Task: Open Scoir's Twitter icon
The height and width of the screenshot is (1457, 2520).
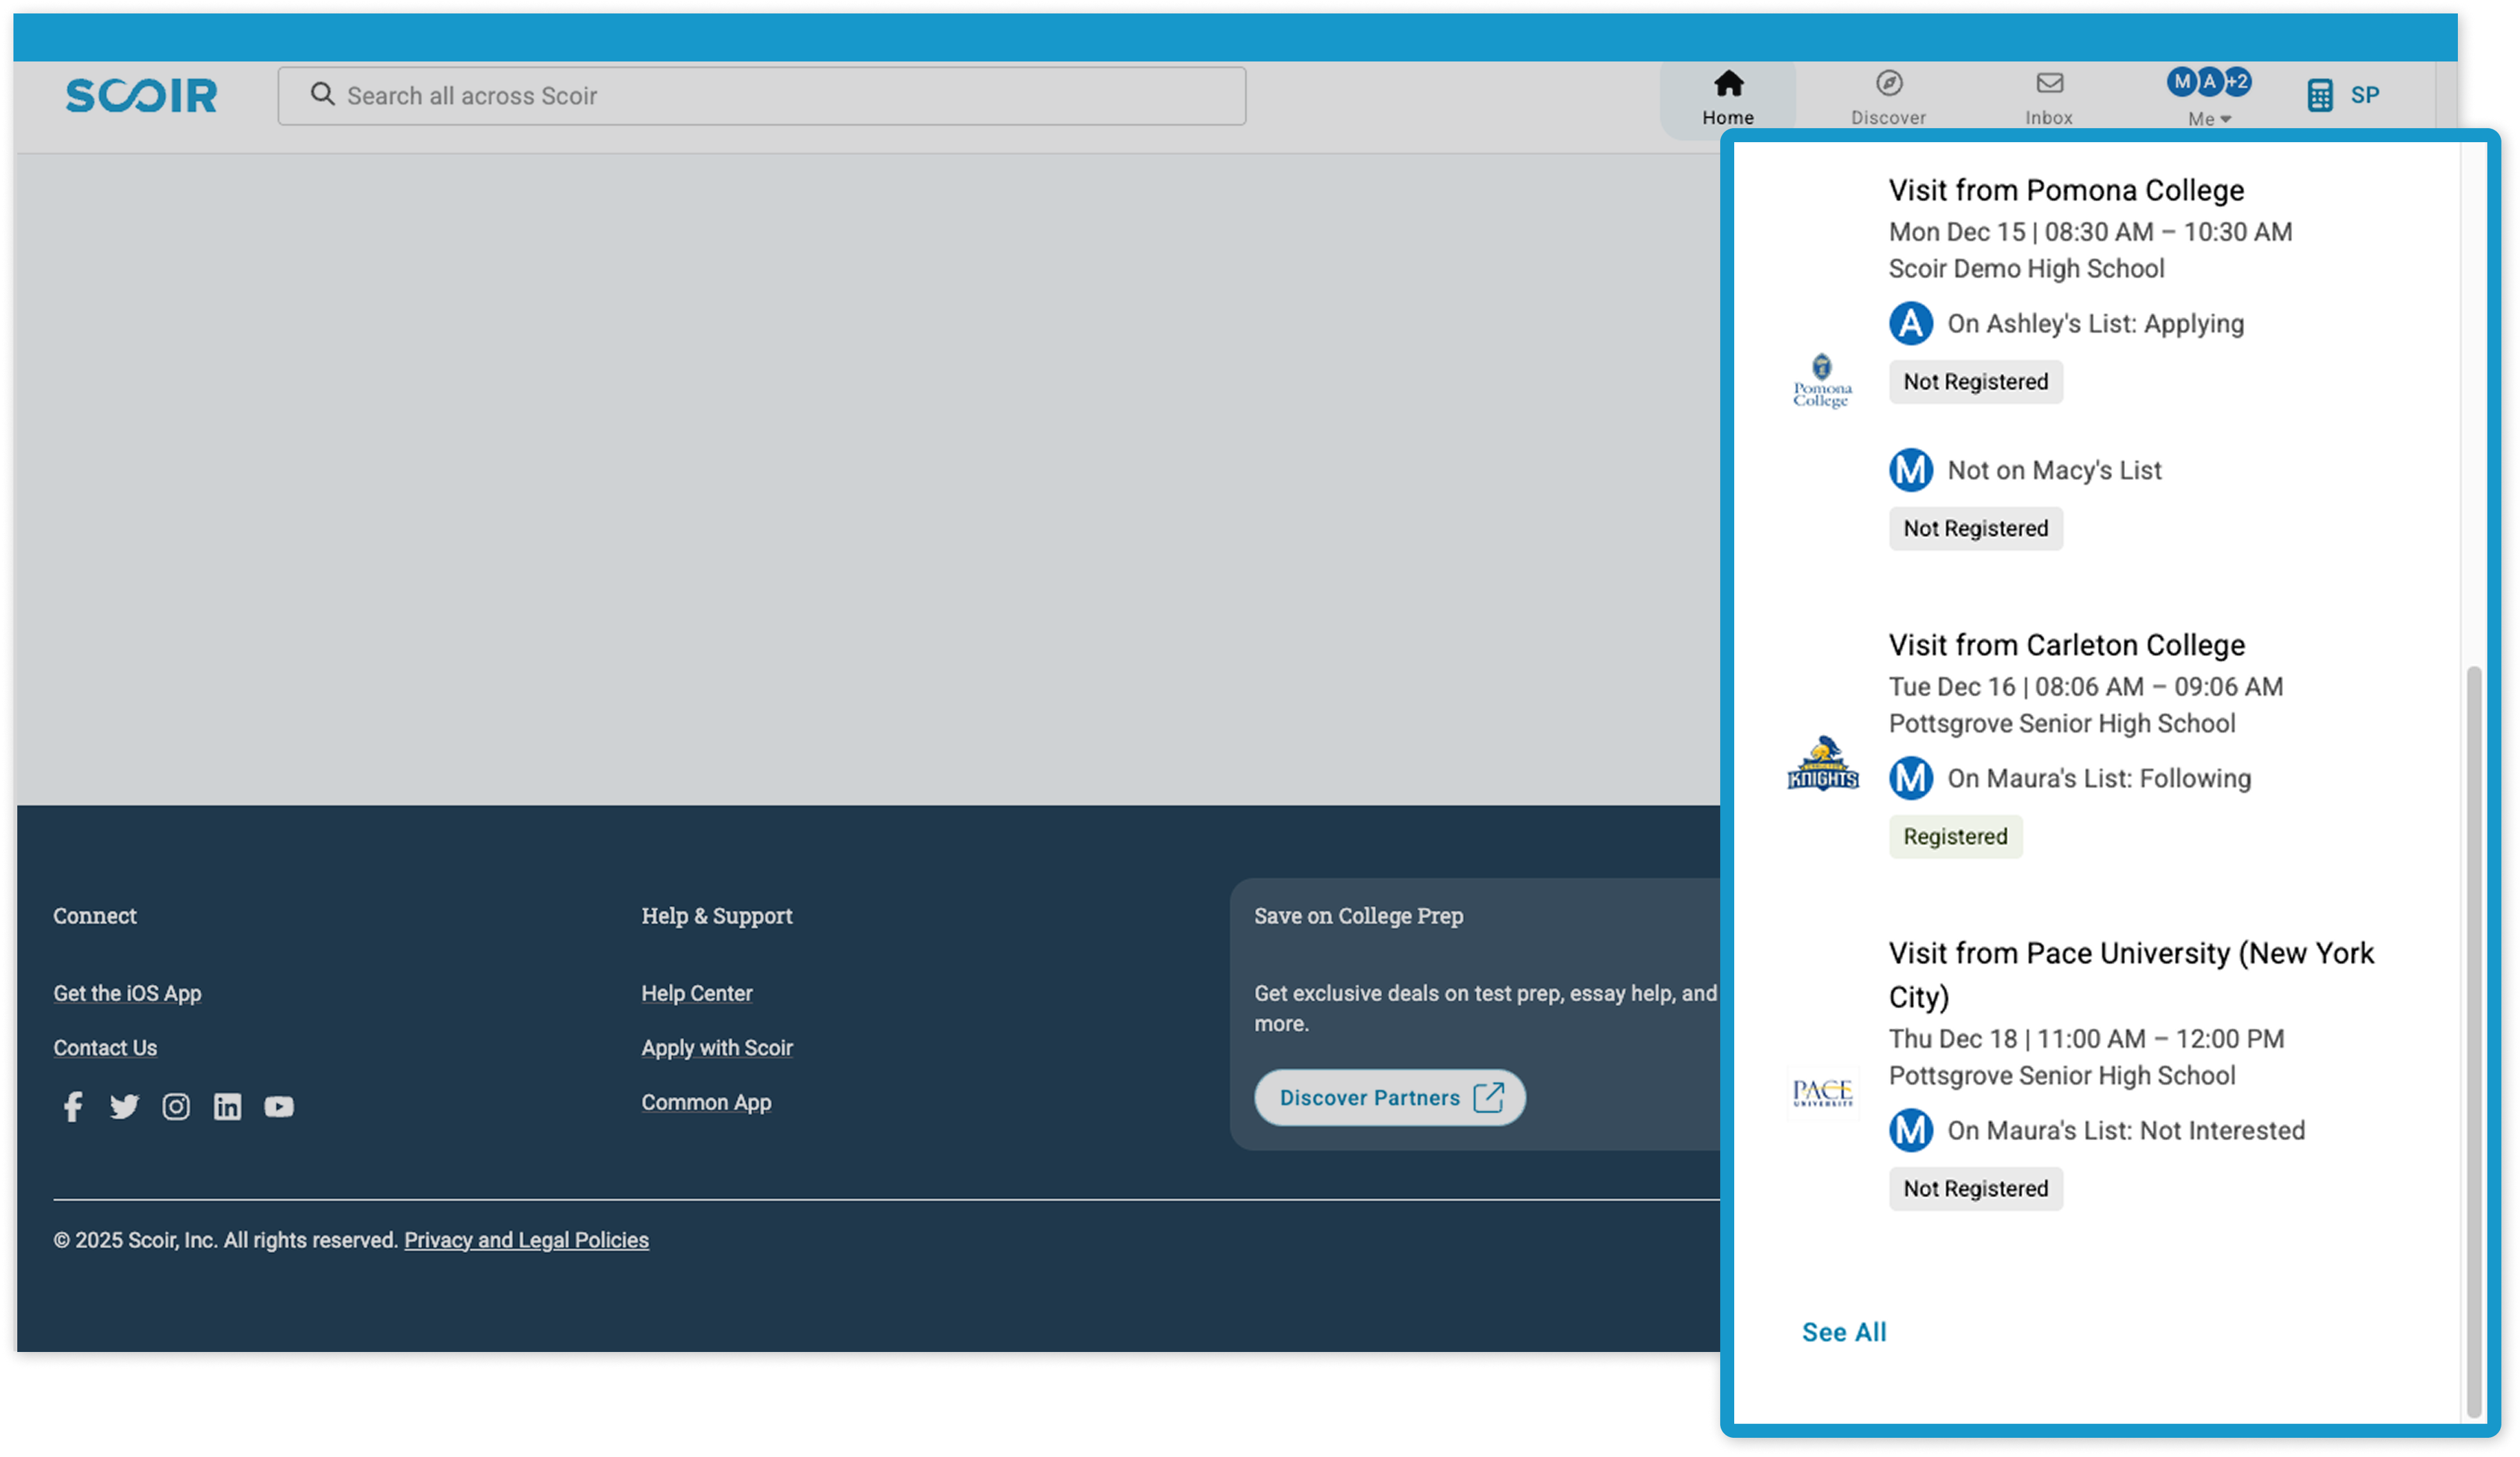Action: pos(124,1106)
